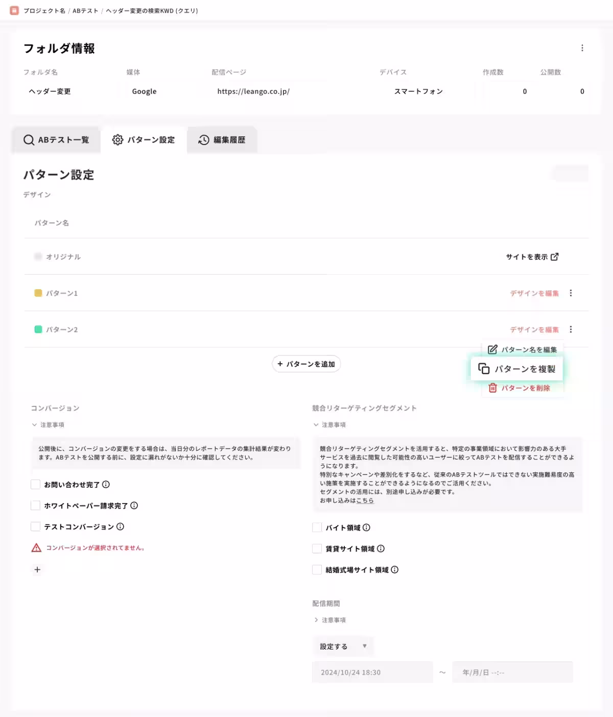613x717 pixels.
Task: Click the pencil icon next to パターン名を編集
Action: [x=492, y=349]
